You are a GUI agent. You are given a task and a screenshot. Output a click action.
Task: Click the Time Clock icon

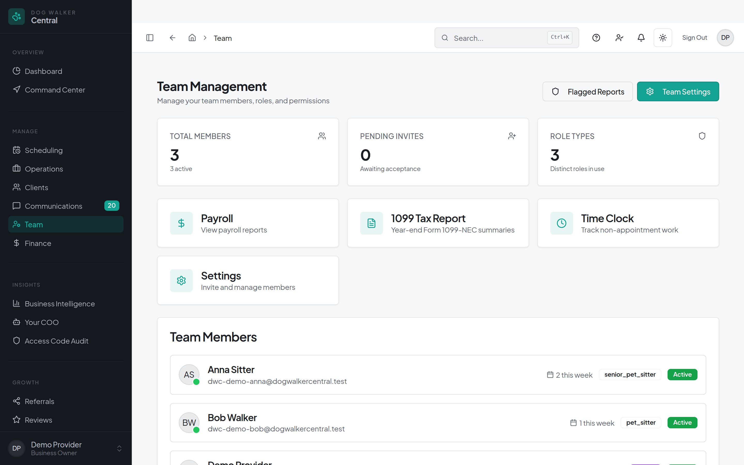(x=561, y=223)
